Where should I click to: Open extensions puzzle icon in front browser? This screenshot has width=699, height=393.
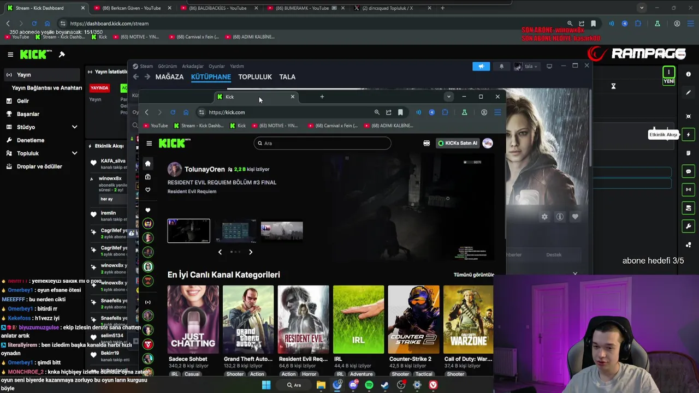pyautogui.click(x=445, y=112)
